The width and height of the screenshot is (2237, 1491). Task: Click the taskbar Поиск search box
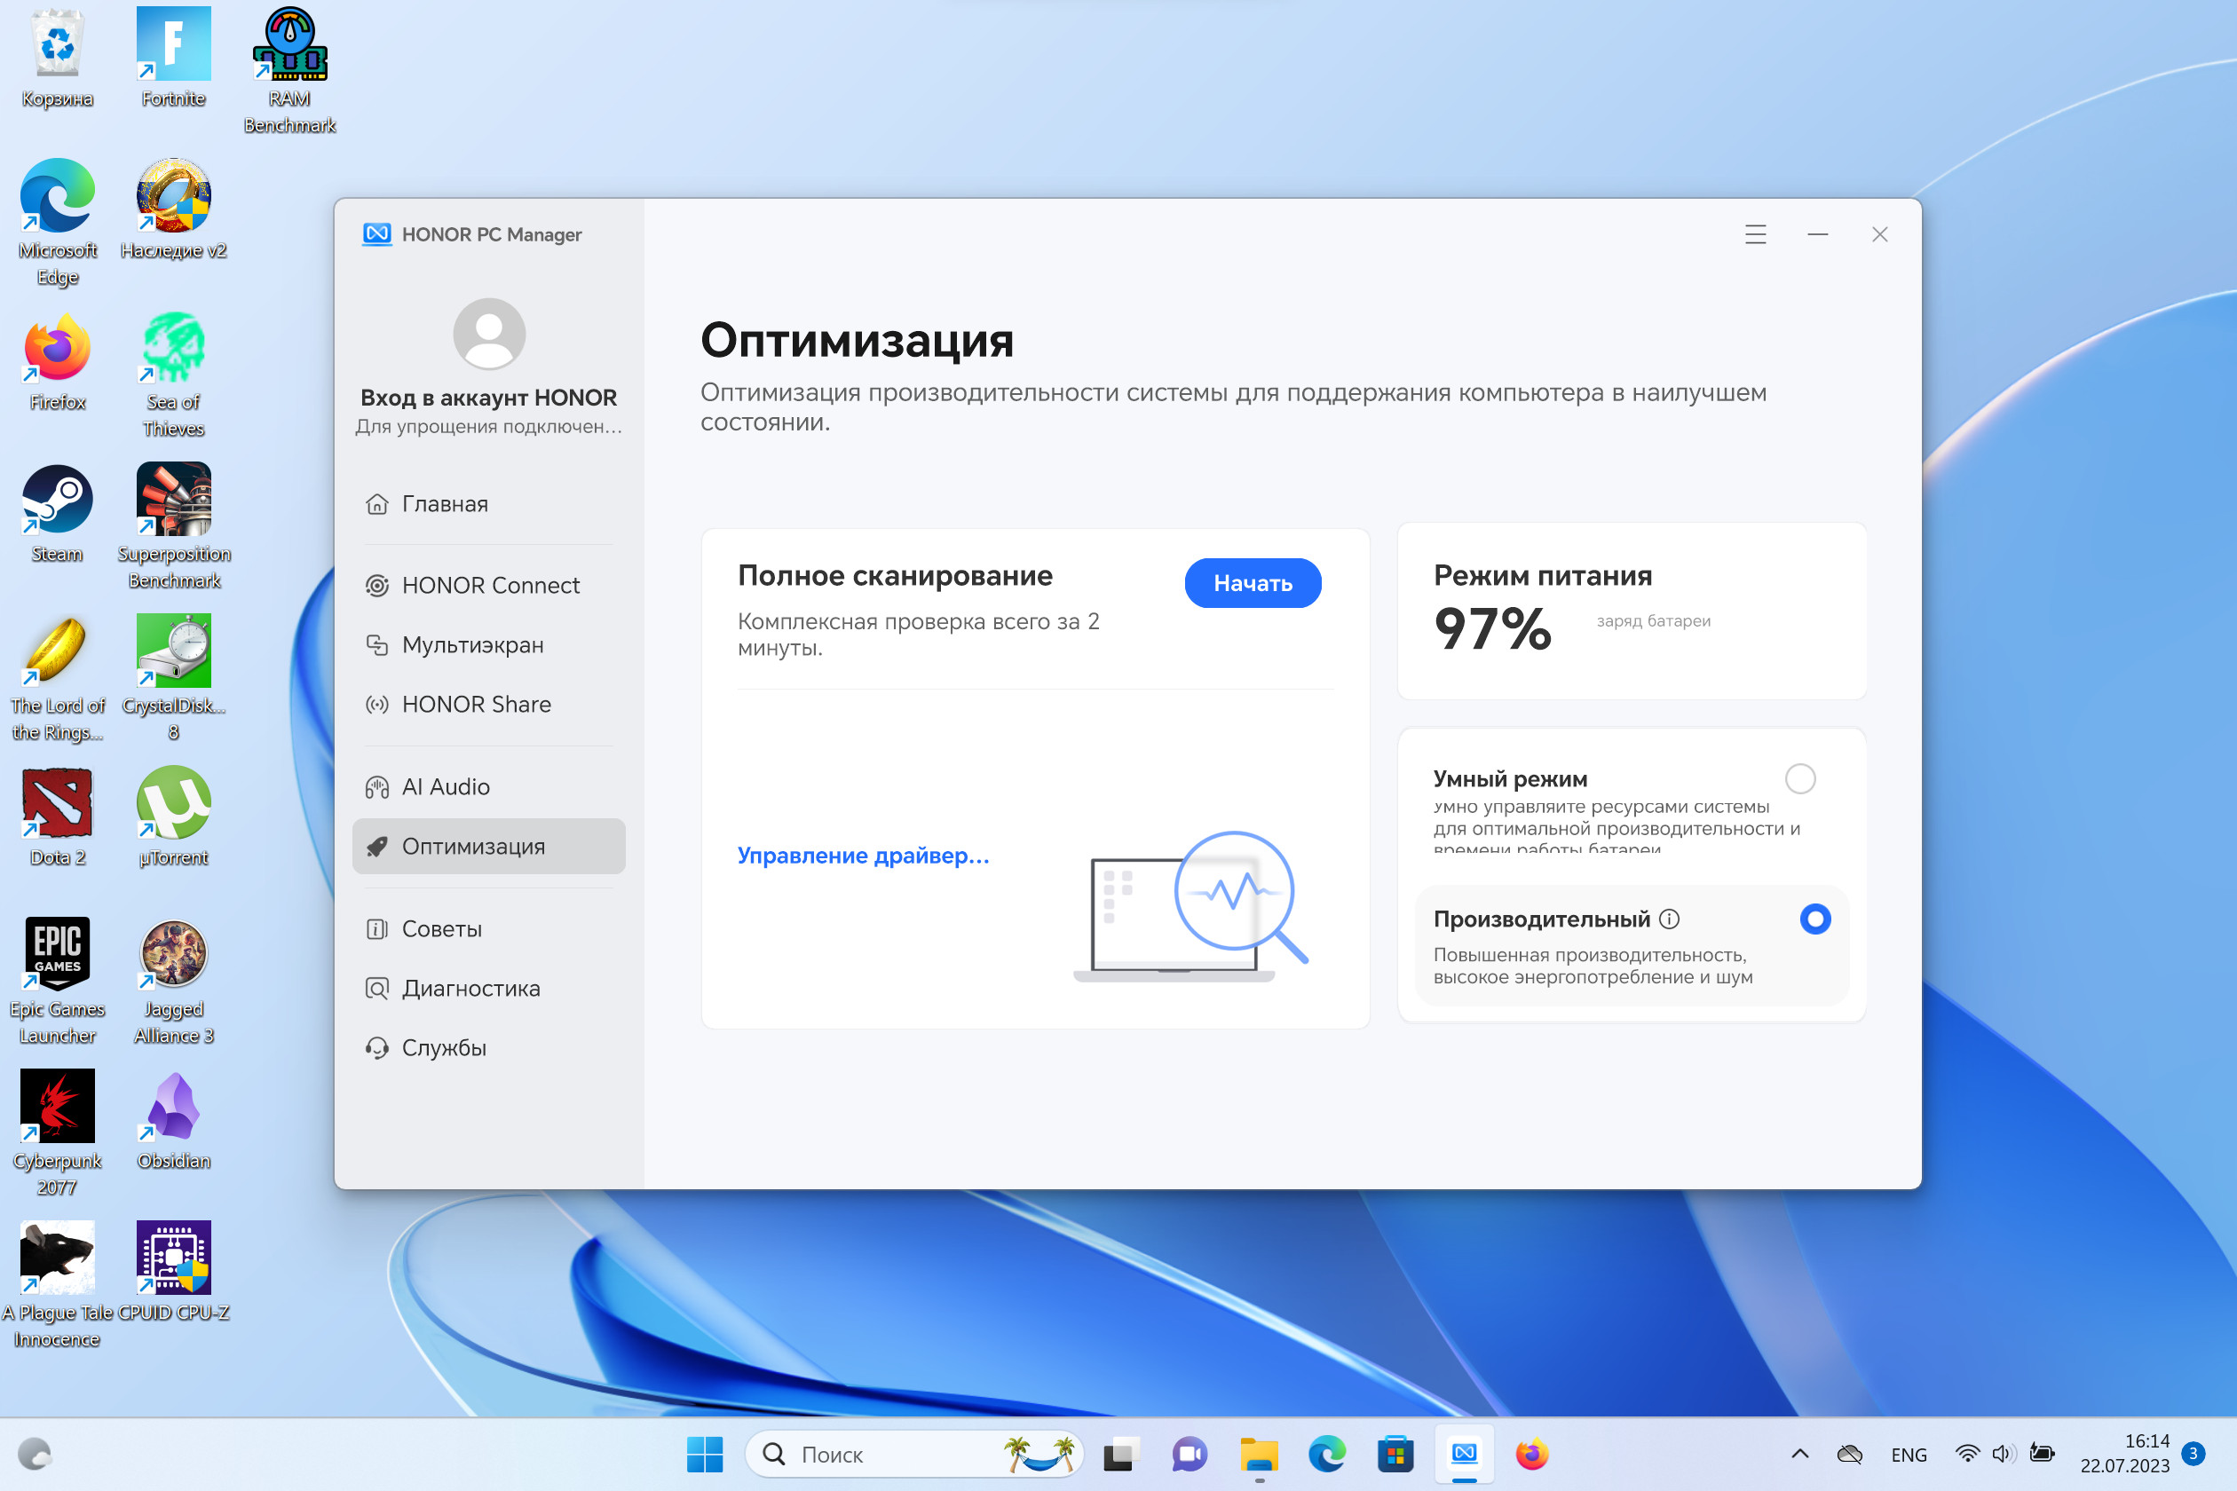coord(913,1454)
